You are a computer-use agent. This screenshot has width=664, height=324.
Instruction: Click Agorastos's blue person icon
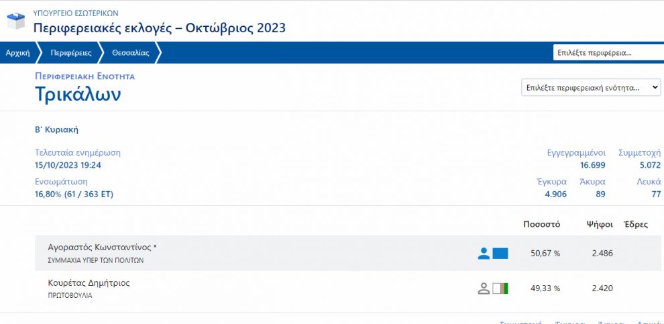pyautogui.click(x=484, y=254)
